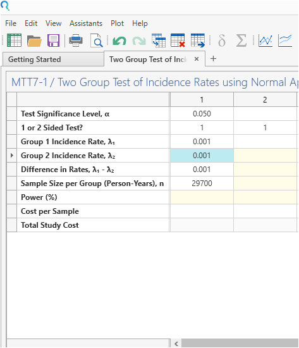This screenshot has width=299, height=348.
Task: Switch to the Getting Started tab
Action: pyautogui.click(x=53, y=59)
